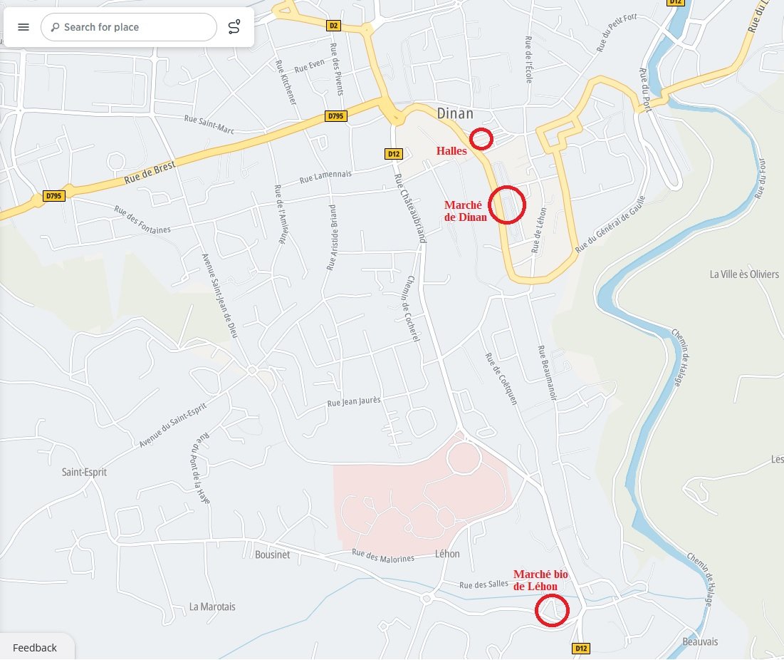Select the Dinan town label
This screenshot has width=784, height=660.
pos(455,113)
